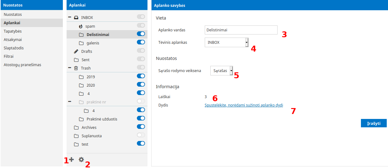
Task: Click the Aplanko vardas text field
Action: coord(241,30)
